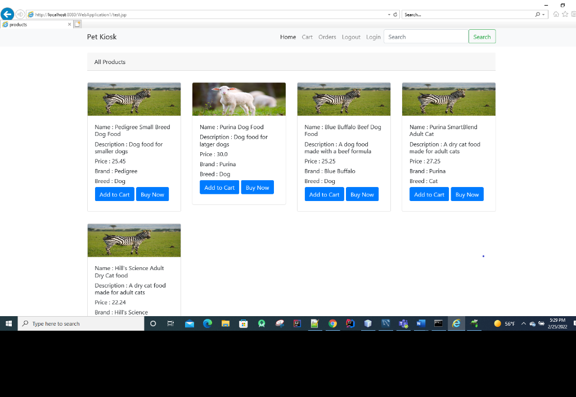The height and width of the screenshot is (397, 576).
Task: Click the browser forward arrow button
Action: [x=20, y=14]
